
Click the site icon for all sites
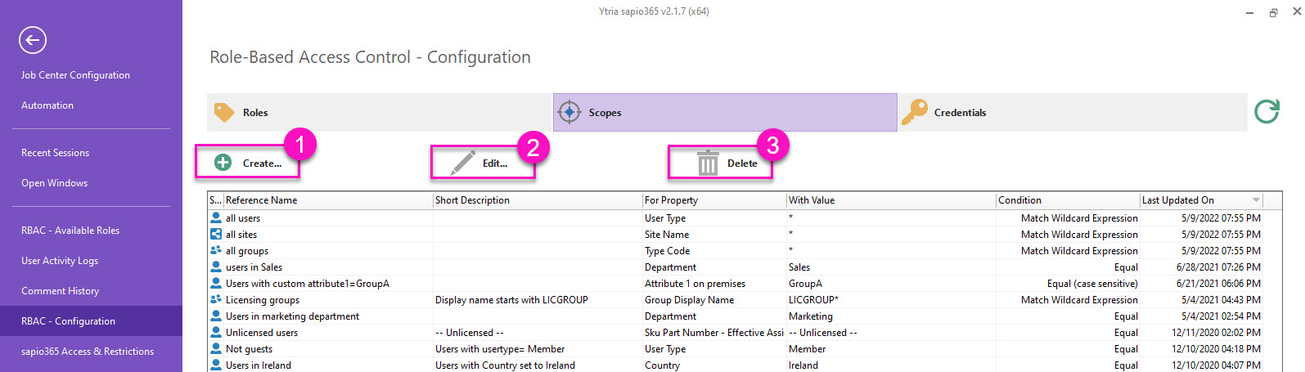click(x=216, y=235)
